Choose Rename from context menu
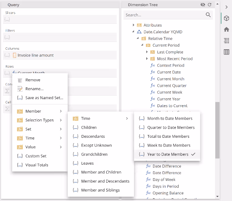This screenshot has height=201, width=232. (34, 89)
